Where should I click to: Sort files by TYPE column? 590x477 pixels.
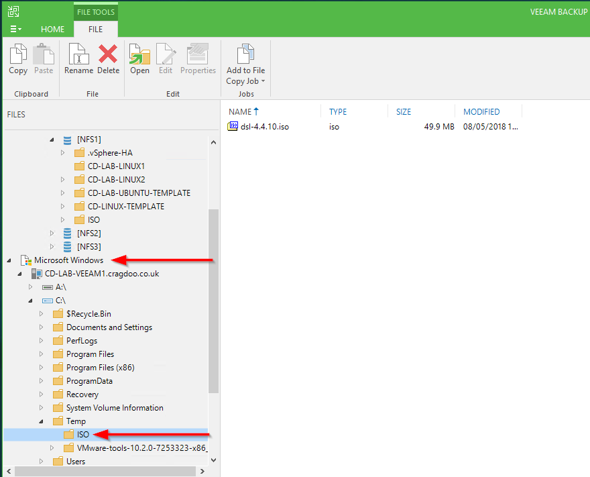point(338,112)
